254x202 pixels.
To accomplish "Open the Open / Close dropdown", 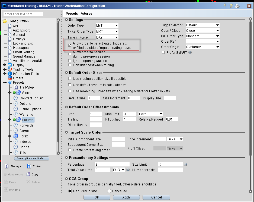I will 203,30.
